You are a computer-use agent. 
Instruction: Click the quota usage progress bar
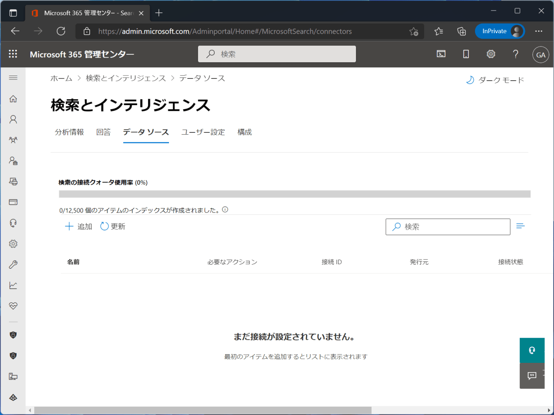tap(295, 194)
